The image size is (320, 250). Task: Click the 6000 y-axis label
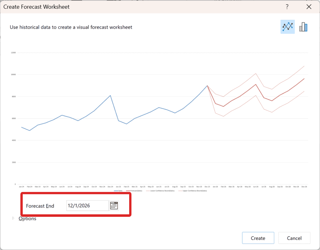coord(14,118)
